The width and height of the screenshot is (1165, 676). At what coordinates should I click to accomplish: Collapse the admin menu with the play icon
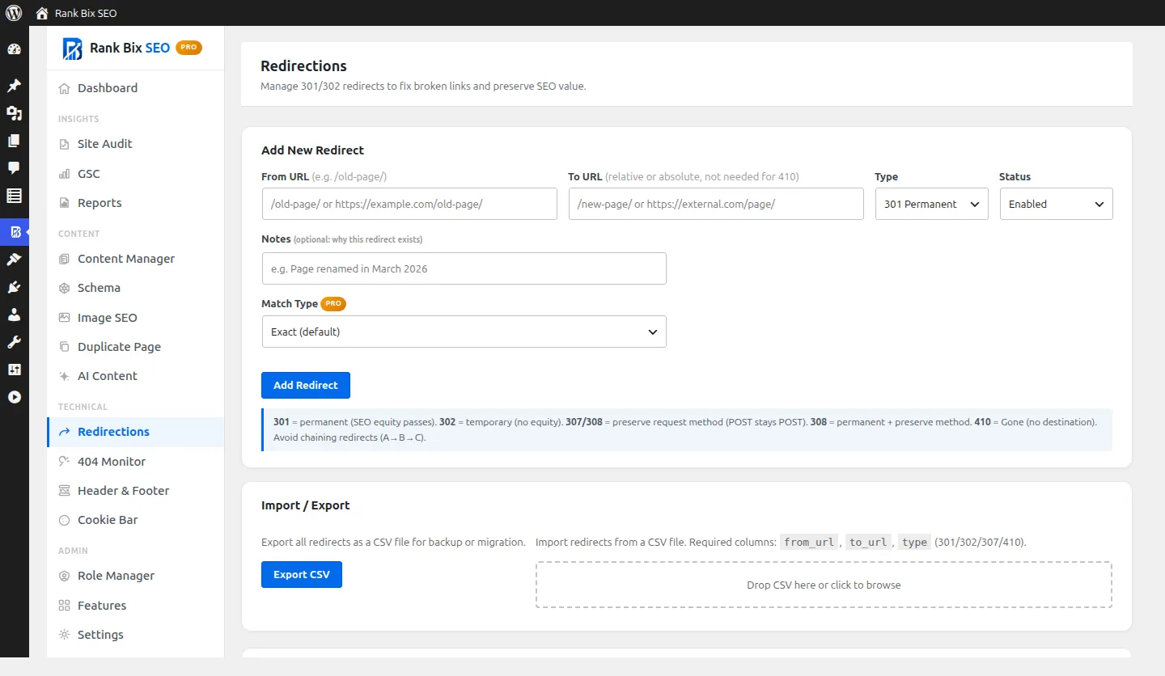[14, 397]
